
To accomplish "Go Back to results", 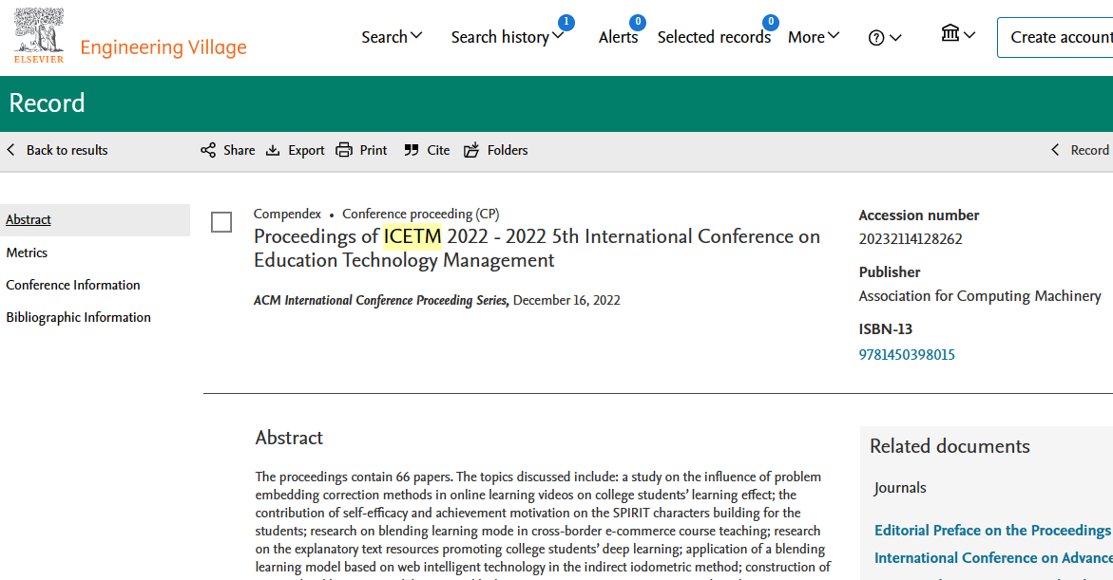I will click(67, 150).
